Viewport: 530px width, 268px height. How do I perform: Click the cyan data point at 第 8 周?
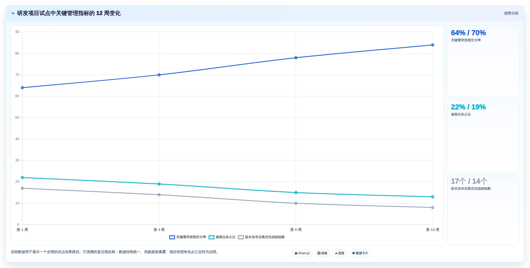(296, 193)
